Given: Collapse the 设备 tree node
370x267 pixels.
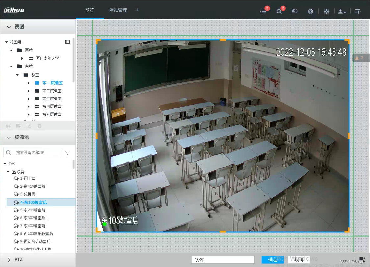Looking at the screenshot, I should (8, 171).
